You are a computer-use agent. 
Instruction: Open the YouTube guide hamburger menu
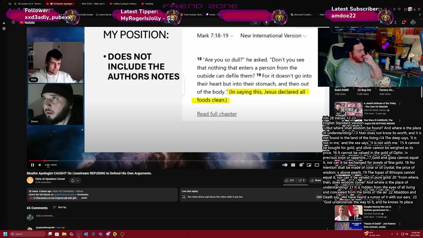pyautogui.click(x=13, y=22)
